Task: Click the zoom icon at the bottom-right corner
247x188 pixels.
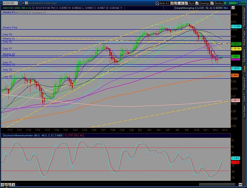Action: (x=240, y=184)
